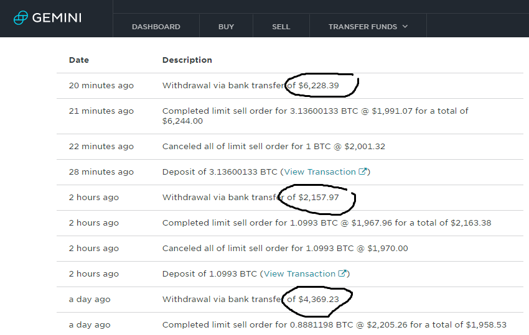Select the '28 minutes ago' date cell
The width and height of the screenshot is (529, 335).
[101, 172]
